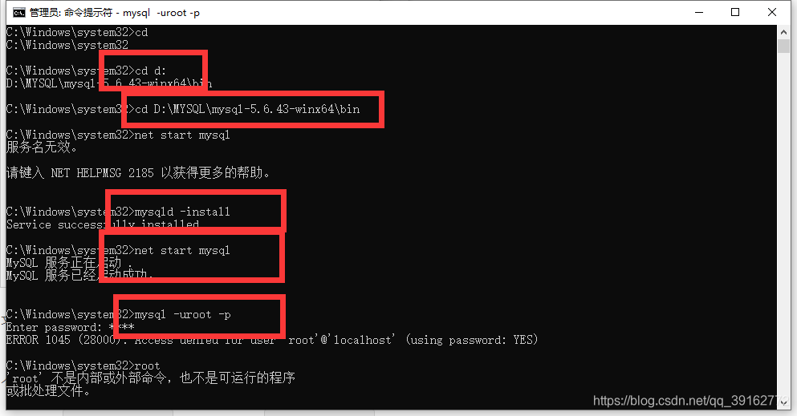Click the 'MySQL 服务正在启动' status line
Viewport: 797px width, 416px height.
pos(70,263)
